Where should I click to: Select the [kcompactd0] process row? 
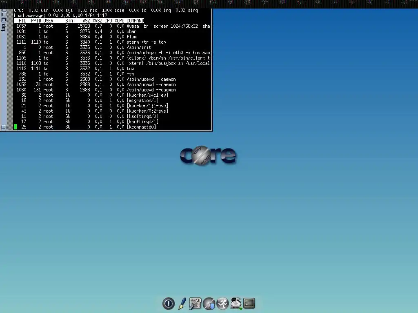[x=112, y=127]
